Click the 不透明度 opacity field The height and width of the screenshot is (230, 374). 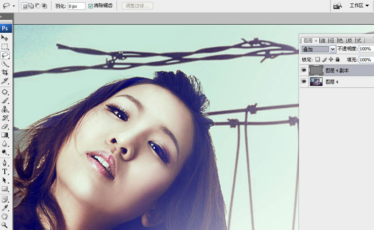366,49
